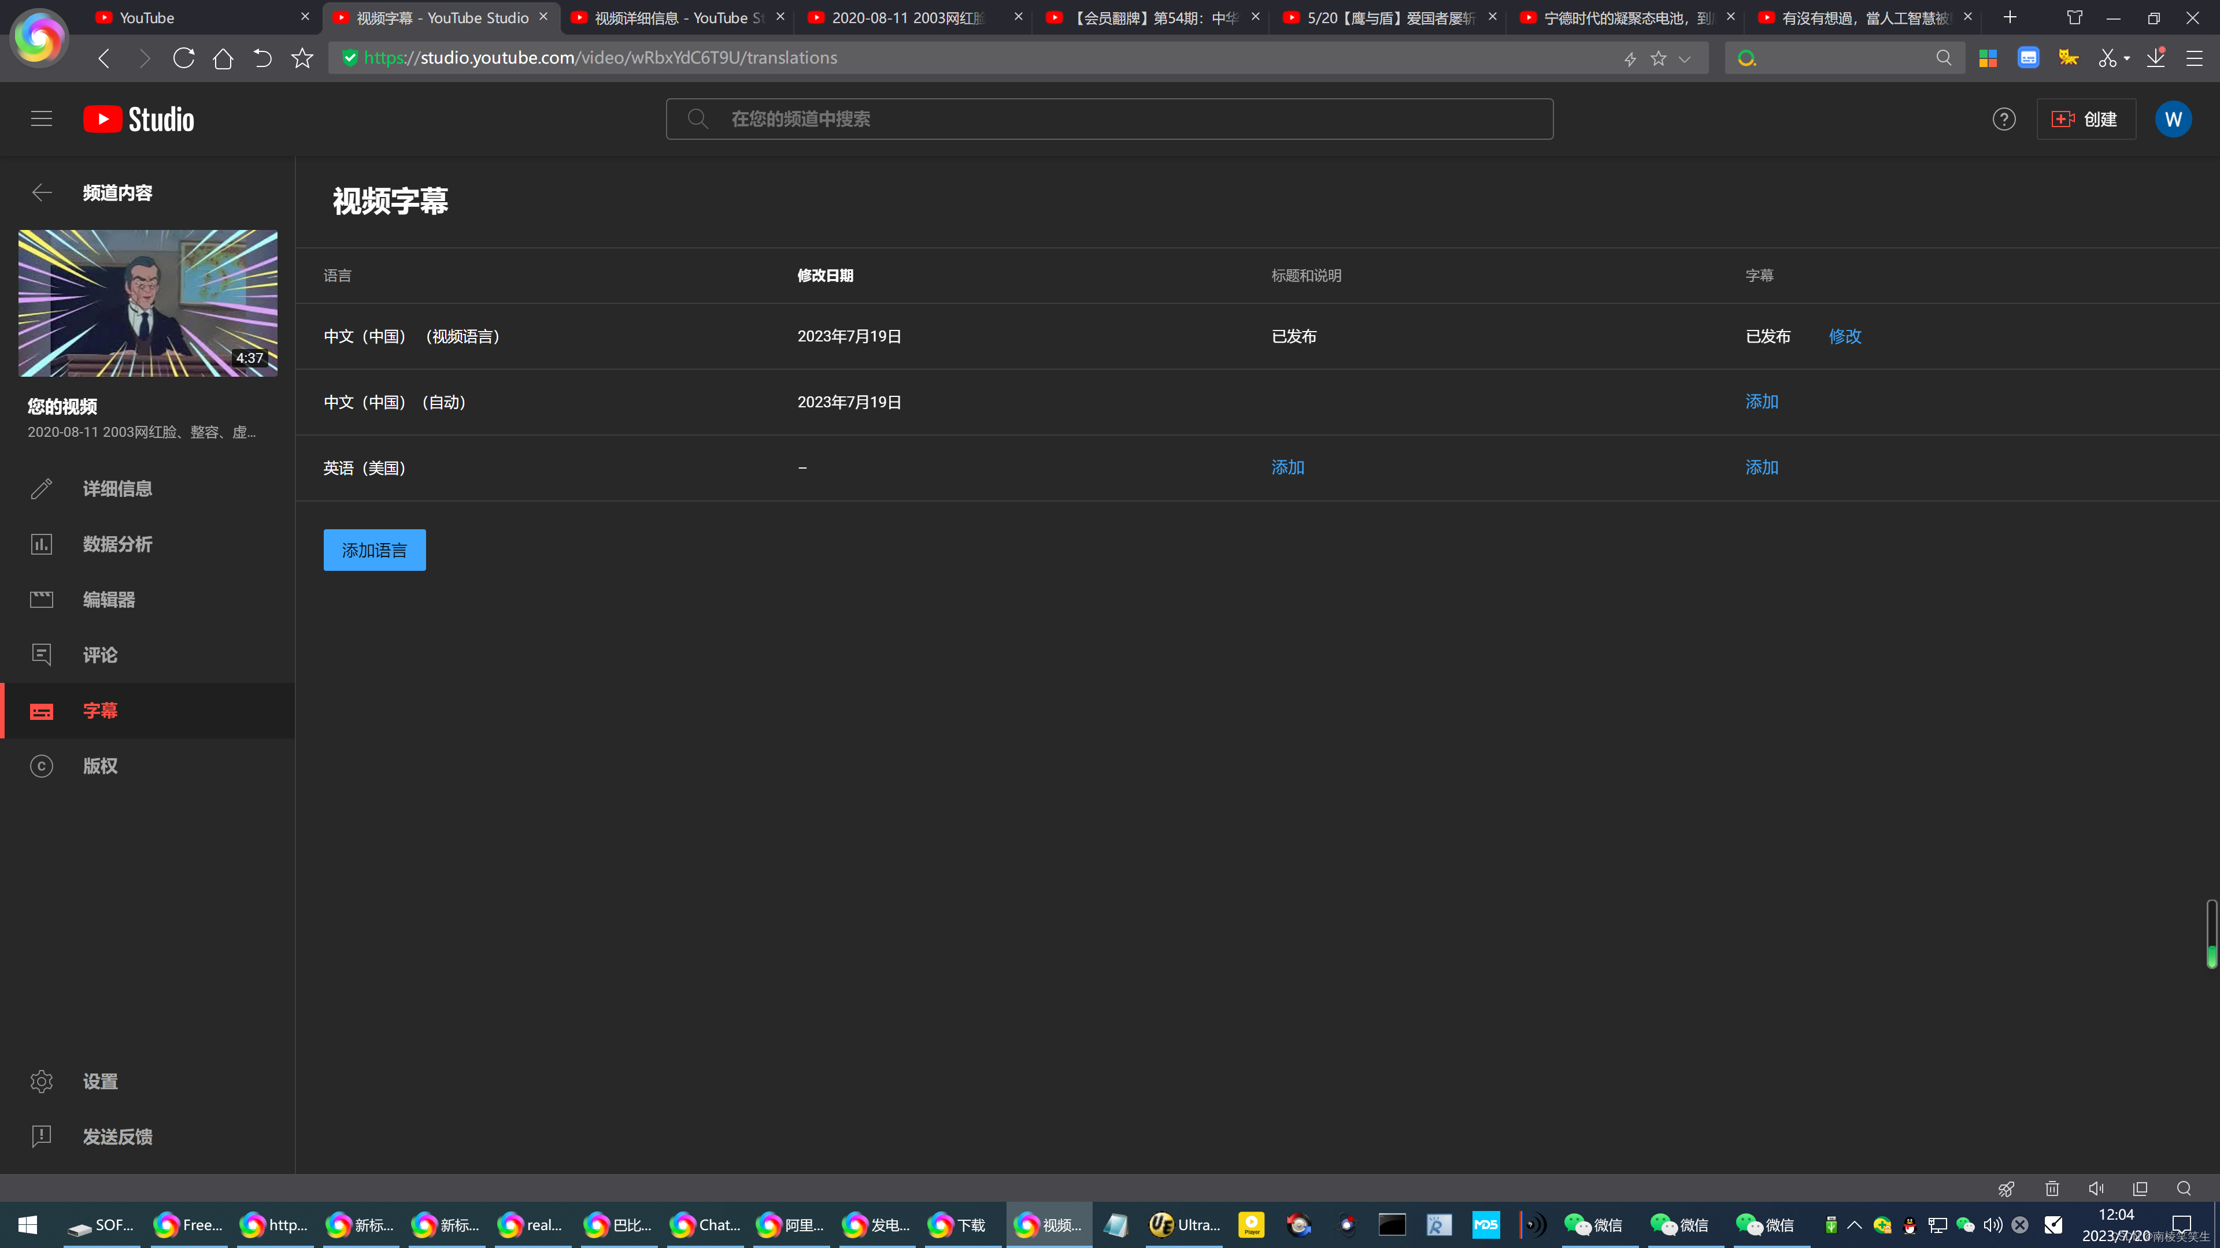
Task: Expand the scissors screenshot tool dropdown arrow
Action: [x=2127, y=58]
